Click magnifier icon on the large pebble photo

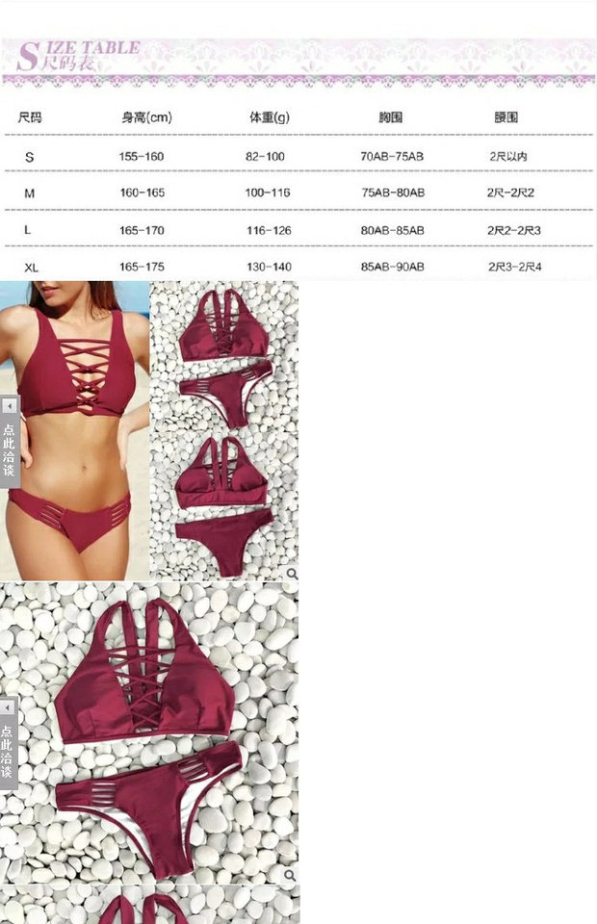pos(290,875)
